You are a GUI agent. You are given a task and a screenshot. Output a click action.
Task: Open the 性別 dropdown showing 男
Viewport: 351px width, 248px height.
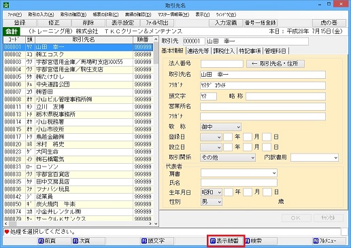[x=211, y=202]
